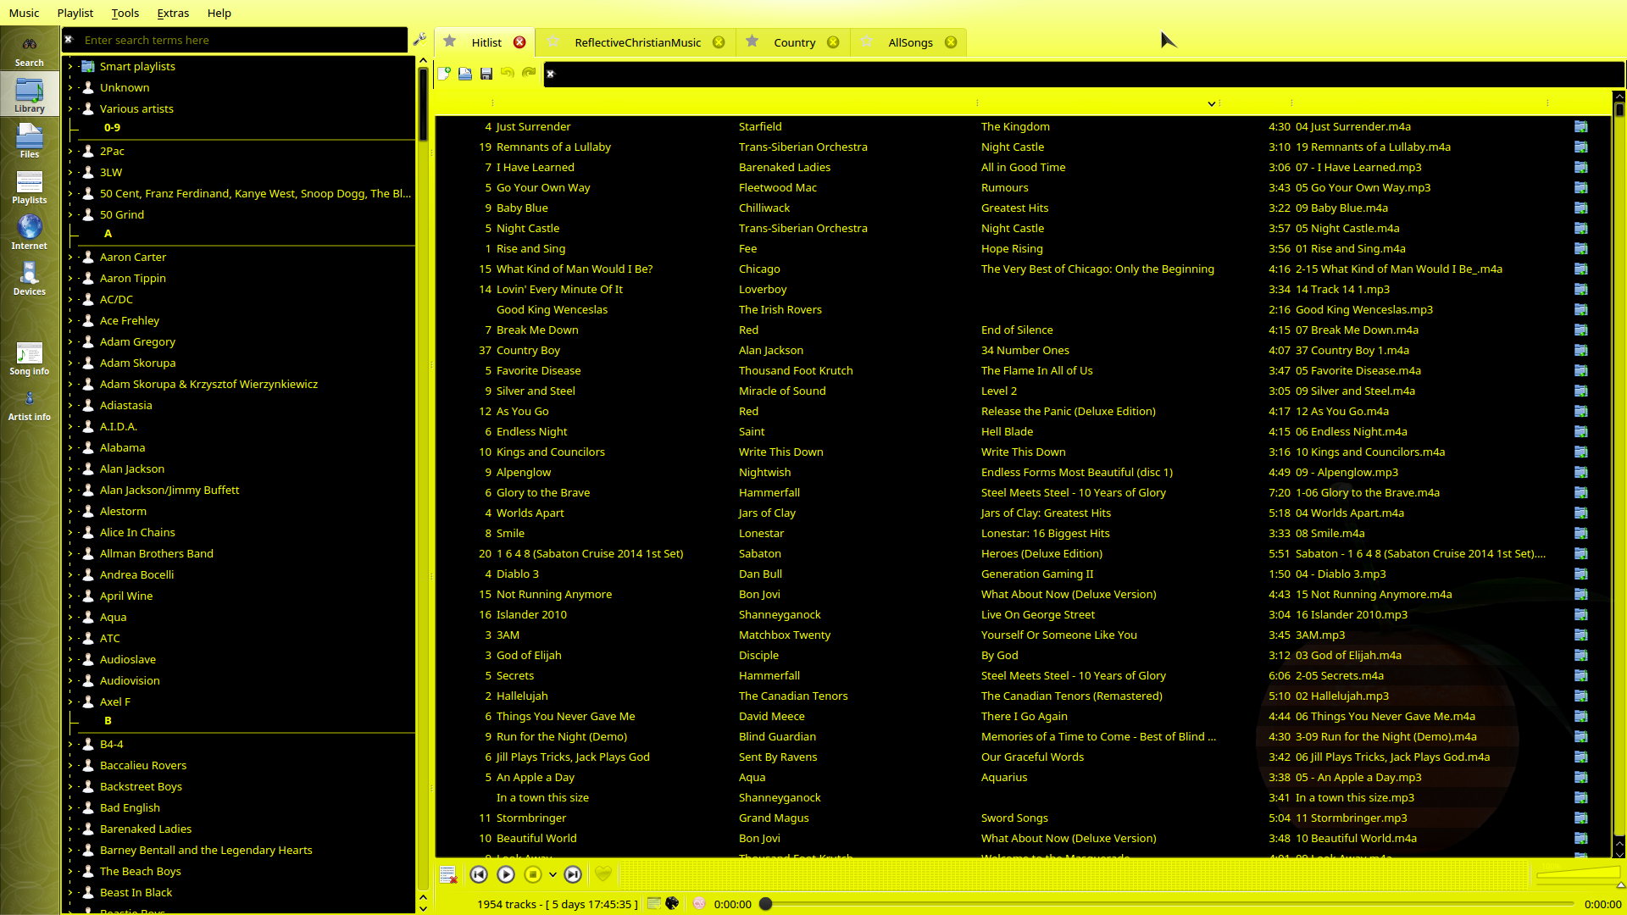Expand the Smart playlists tree node

pos(70,66)
